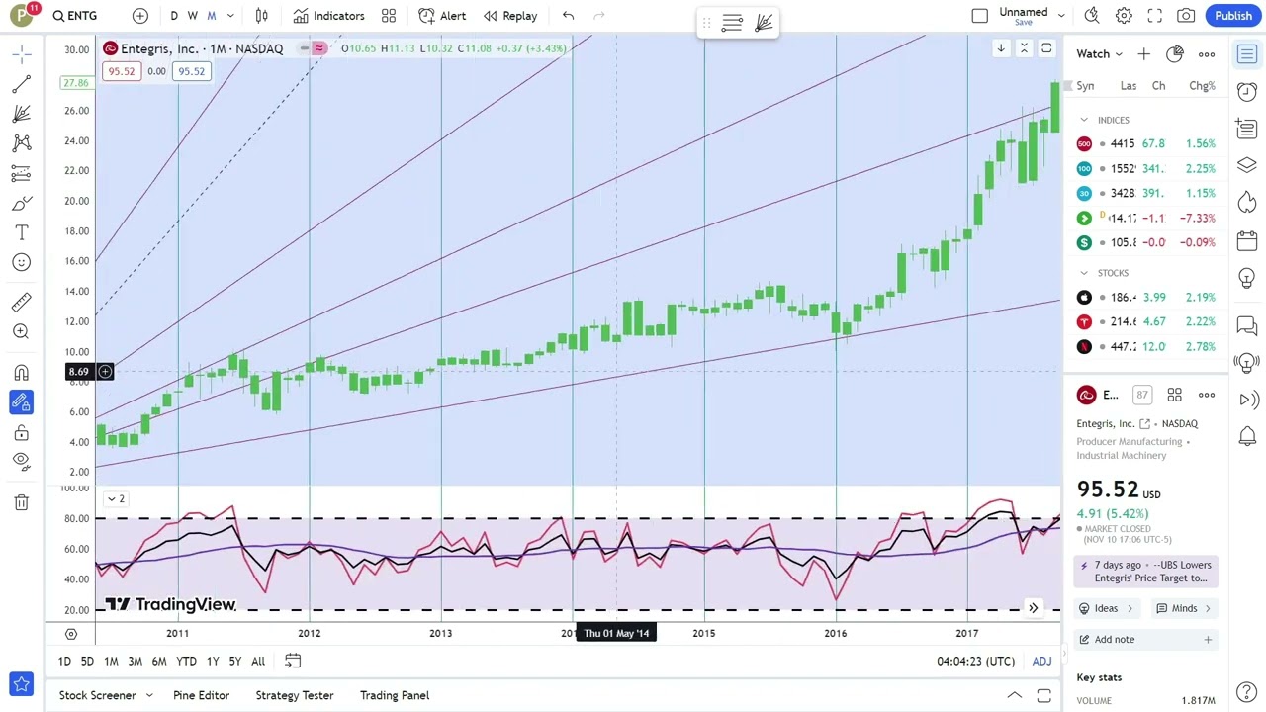
Task: Toggle ADJ adjusted data
Action: coord(1041,661)
